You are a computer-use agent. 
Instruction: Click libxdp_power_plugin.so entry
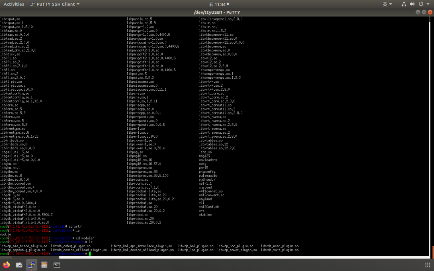tap(237, 250)
